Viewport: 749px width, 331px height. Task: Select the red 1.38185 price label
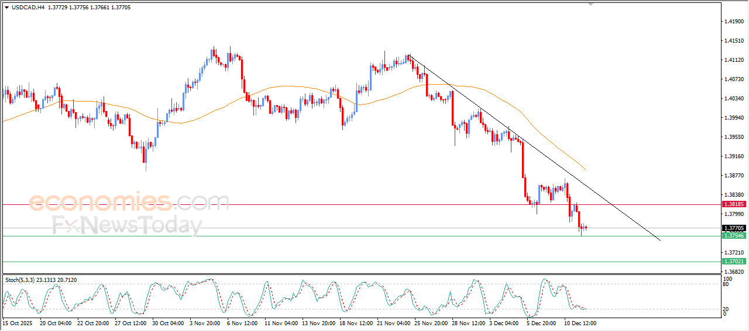coord(733,204)
